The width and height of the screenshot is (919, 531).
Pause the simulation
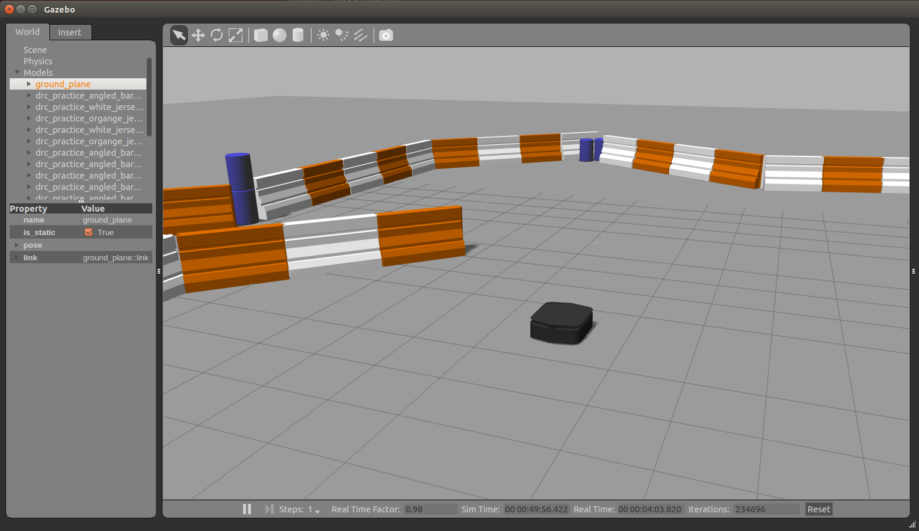coord(247,509)
